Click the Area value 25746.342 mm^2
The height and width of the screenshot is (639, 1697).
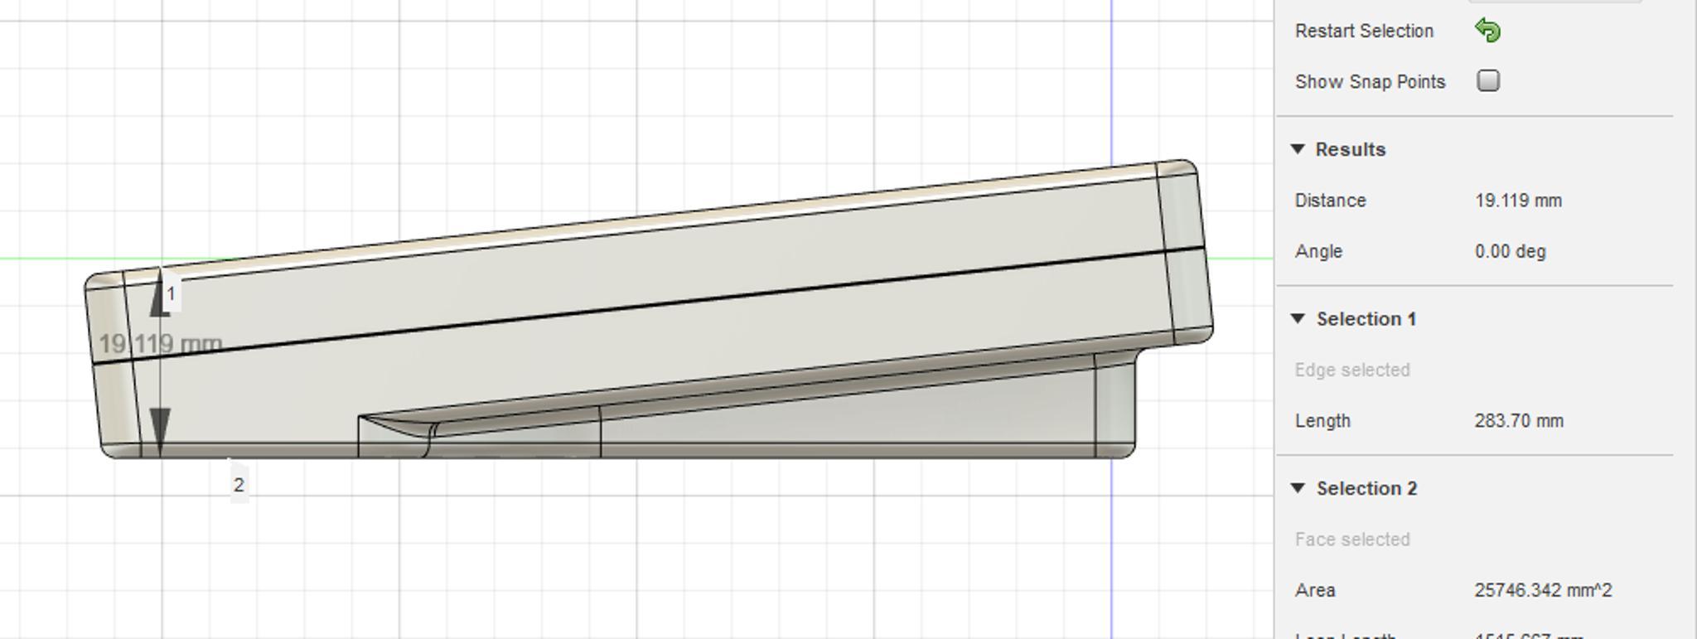(1543, 590)
